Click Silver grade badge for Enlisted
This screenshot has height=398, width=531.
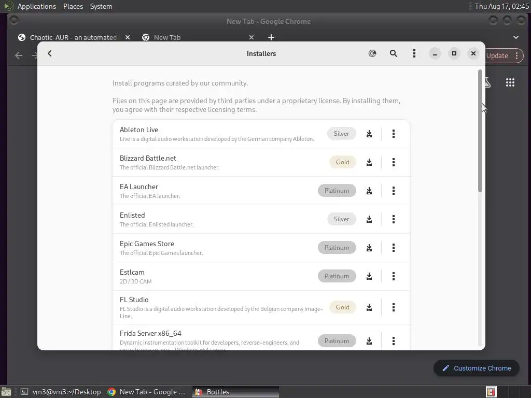click(x=341, y=219)
